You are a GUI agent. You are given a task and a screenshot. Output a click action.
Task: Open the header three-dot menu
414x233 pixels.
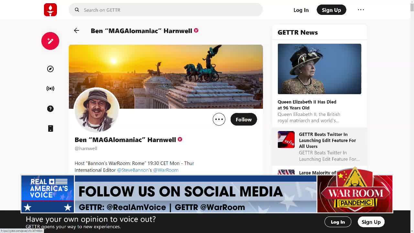(x=361, y=10)
